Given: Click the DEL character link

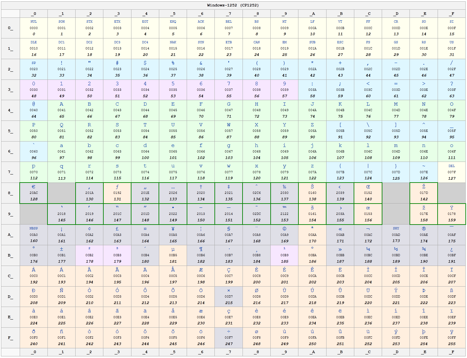Looking at the screenshot, I should tap(451, 166).
